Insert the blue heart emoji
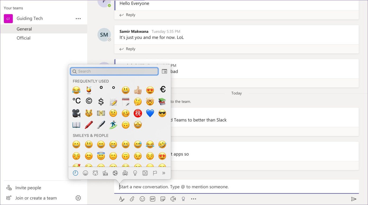368x205 pixels. (x=150, y=113)
